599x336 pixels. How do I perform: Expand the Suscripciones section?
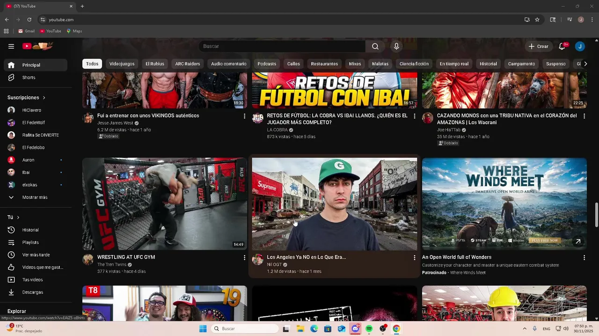click(26, 98)
